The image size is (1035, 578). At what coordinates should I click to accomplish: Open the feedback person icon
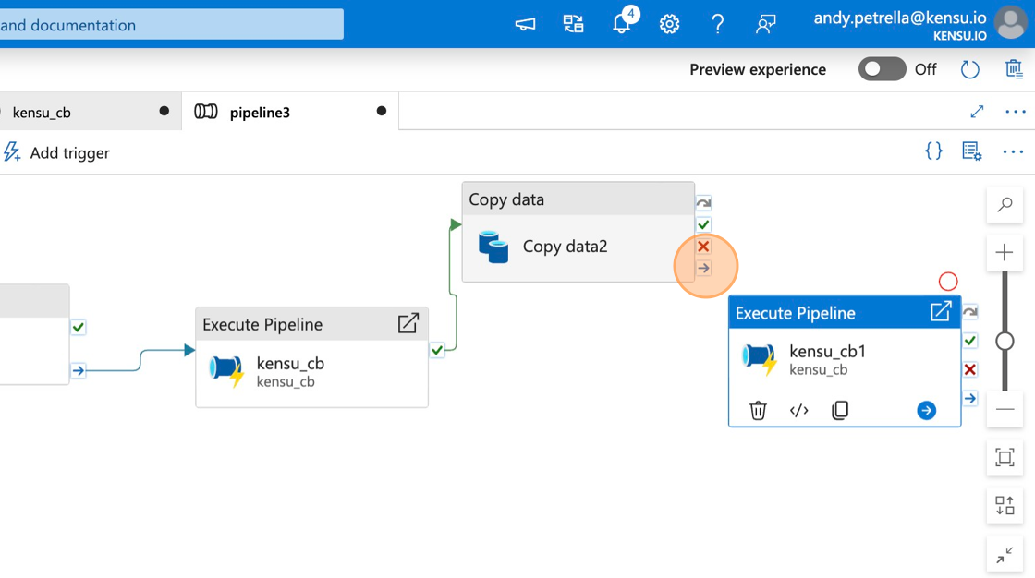click(x=766, y=24)
